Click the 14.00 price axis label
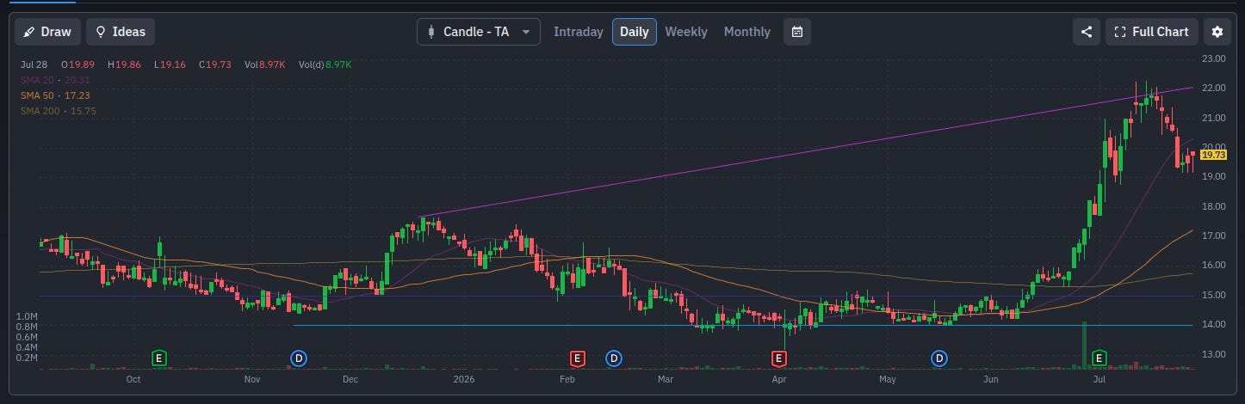 1213,324
